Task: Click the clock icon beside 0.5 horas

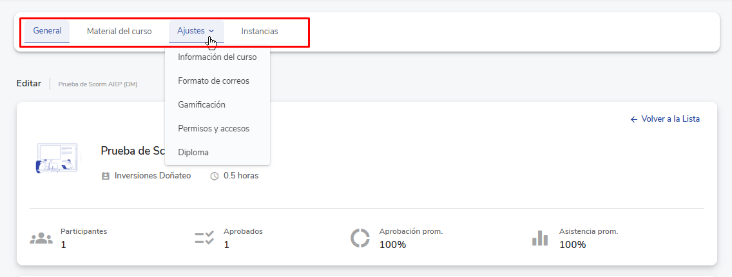Action: [x=215, y=176]
